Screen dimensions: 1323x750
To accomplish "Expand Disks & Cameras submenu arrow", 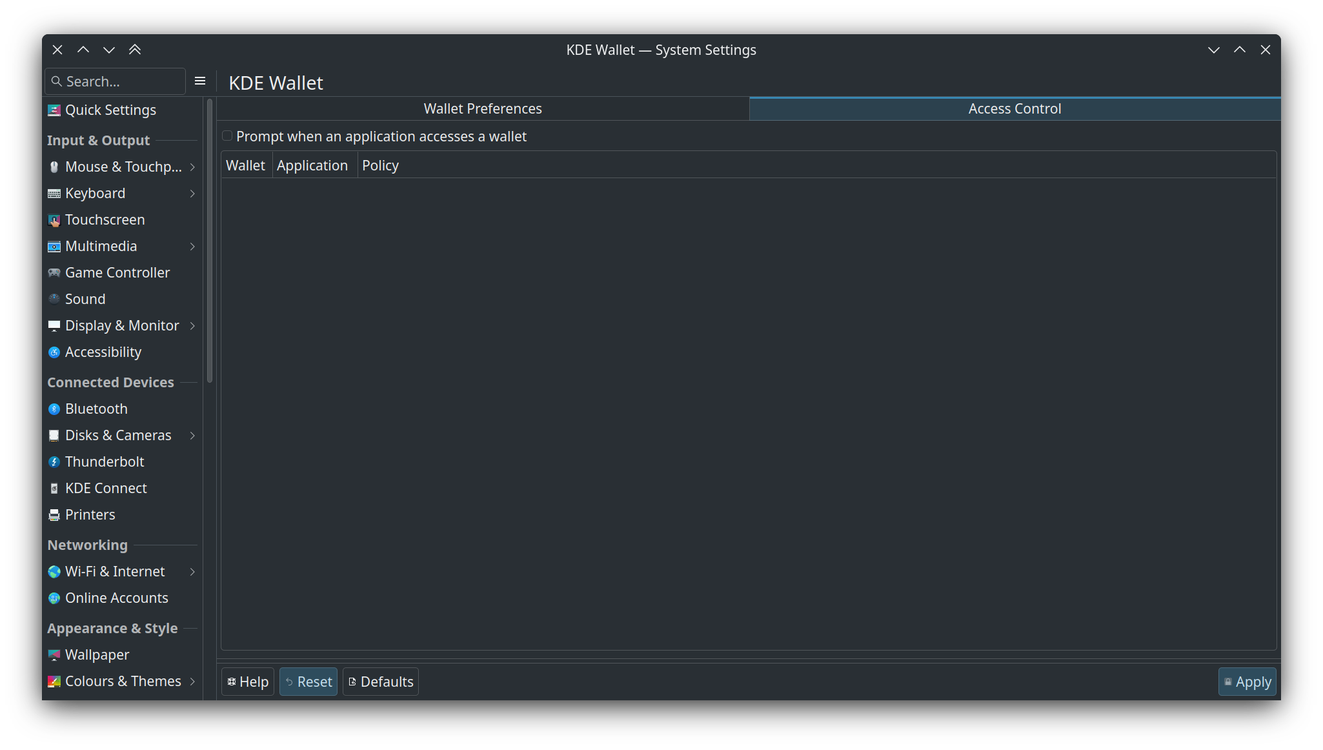I will coord(192,436).
